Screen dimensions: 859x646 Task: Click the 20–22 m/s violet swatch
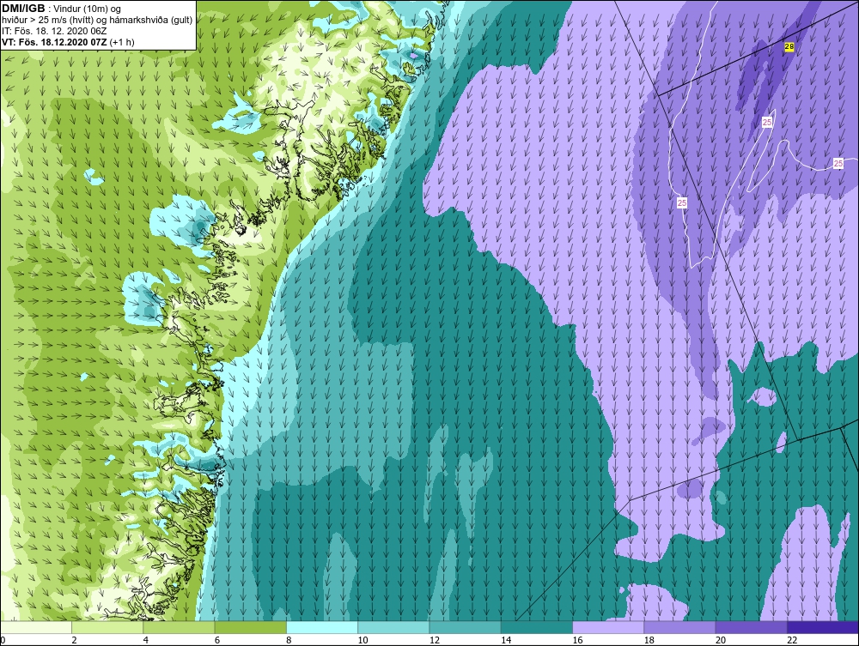pos(752,627)
